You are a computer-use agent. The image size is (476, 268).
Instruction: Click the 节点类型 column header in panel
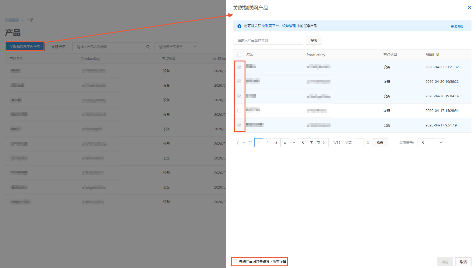click(x=390, y=55)
